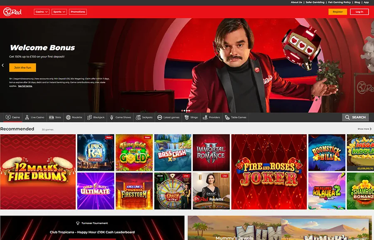
Task: Open Shamrock Bonanza game thumbnail
Action: (360, 191)
